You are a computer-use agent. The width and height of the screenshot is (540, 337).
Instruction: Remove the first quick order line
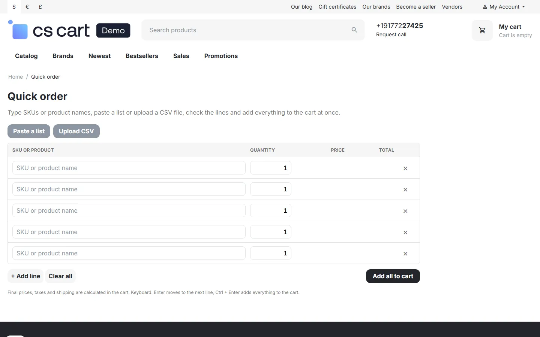point(405,168)
